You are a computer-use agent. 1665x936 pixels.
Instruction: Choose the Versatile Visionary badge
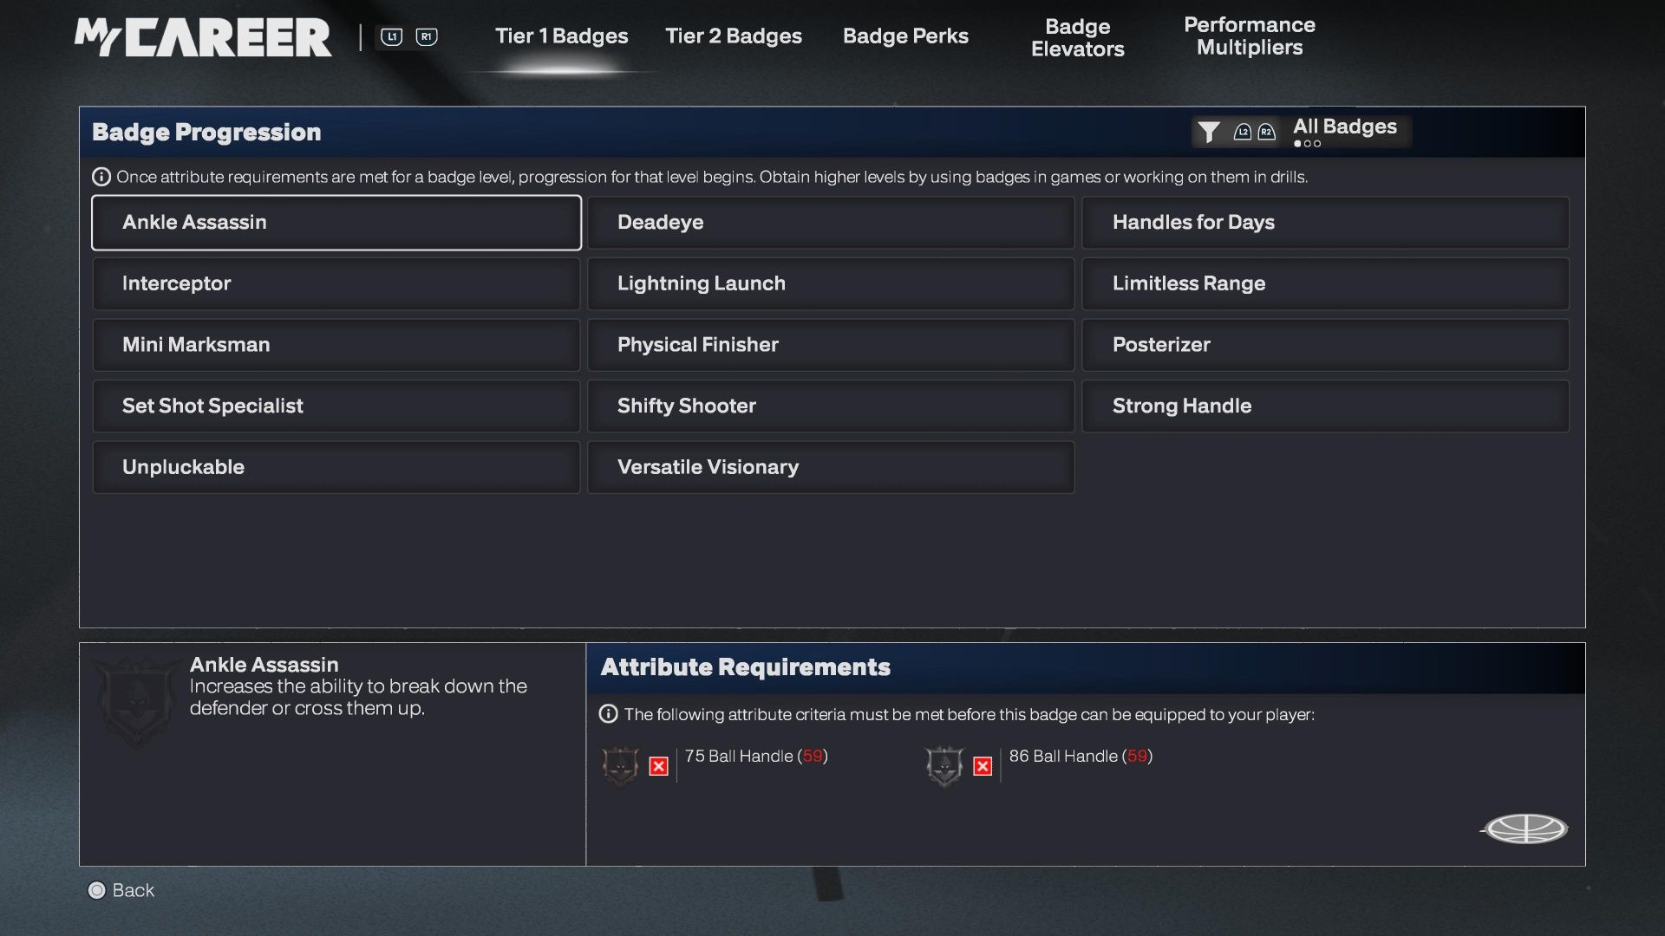click(x=830, y=468)
